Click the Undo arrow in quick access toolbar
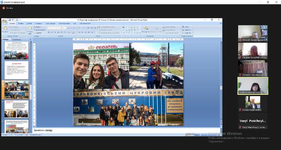This screenshot has height=150, width=281. [13, 20]
